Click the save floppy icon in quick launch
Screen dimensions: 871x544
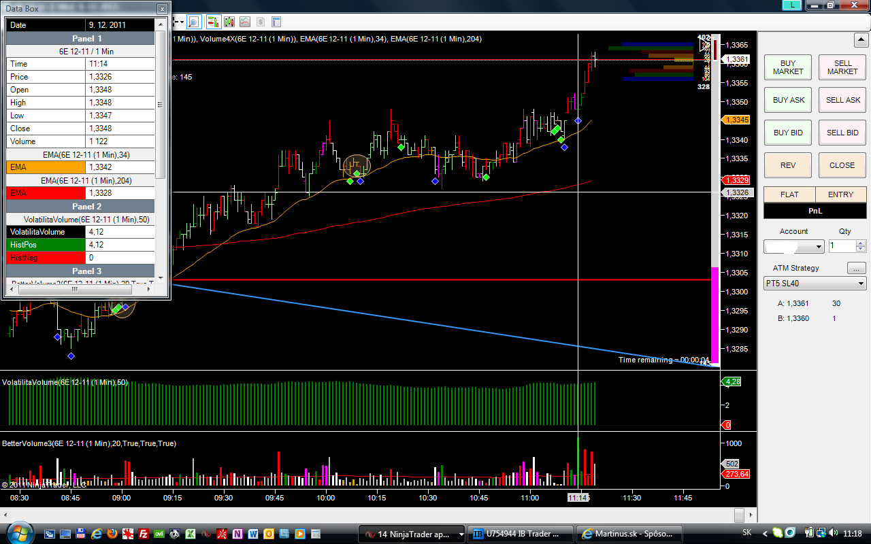click(81, 534)
